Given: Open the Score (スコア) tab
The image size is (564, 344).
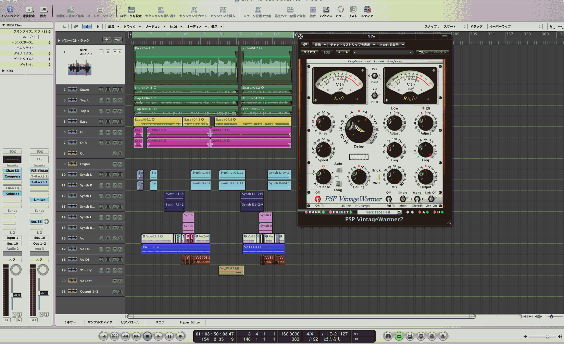Looking at the screenshot, I should pos(160,322).
